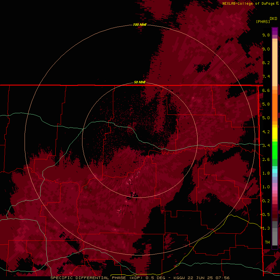This screenshot has width=280, height=280.
Task: Pick the yellow segment of the color bar
Action: click(x=275, y=133)
